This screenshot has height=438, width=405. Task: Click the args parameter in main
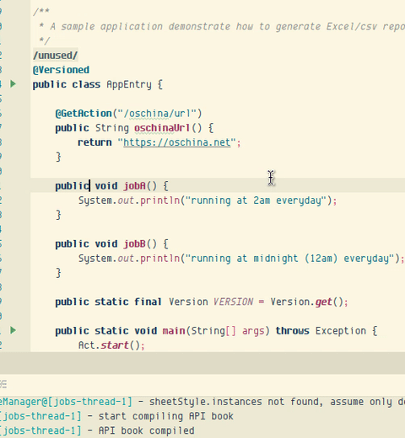pyautogui.click(x=253, y=331)
